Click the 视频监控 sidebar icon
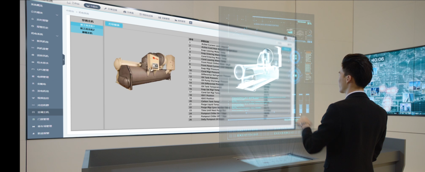 pos(33,98)
